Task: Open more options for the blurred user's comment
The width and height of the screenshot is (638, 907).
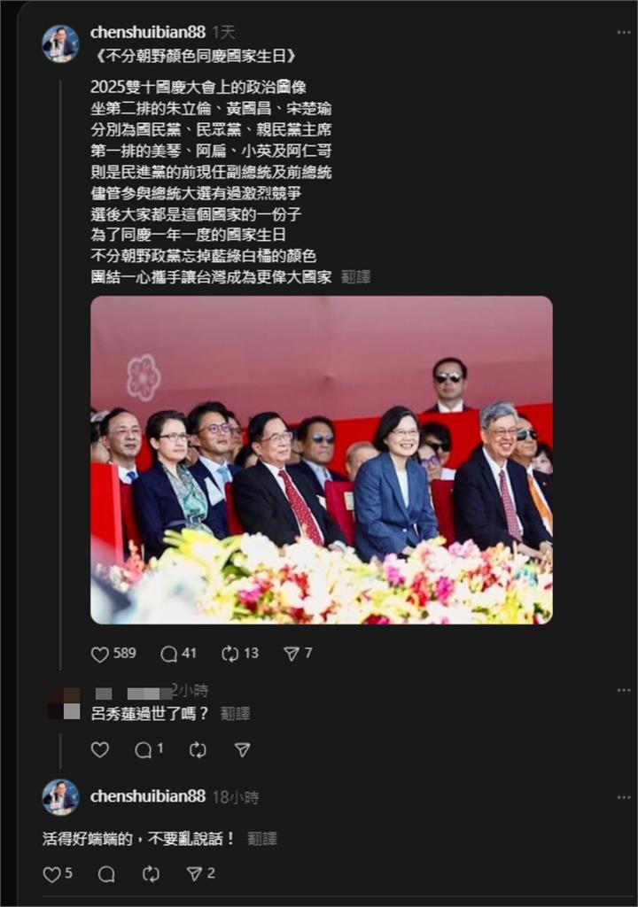Action: tap(624, 690)
